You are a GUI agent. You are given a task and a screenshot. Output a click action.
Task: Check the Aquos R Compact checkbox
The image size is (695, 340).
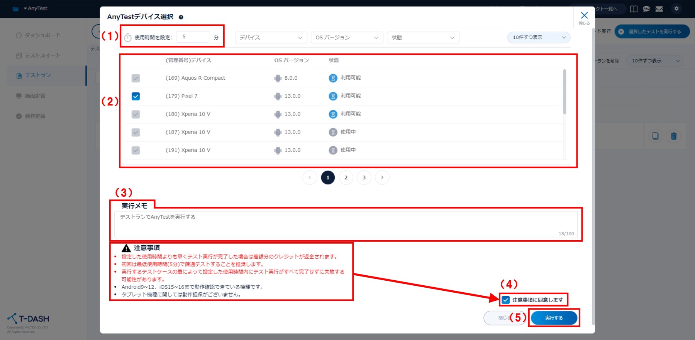click(136, 78)
